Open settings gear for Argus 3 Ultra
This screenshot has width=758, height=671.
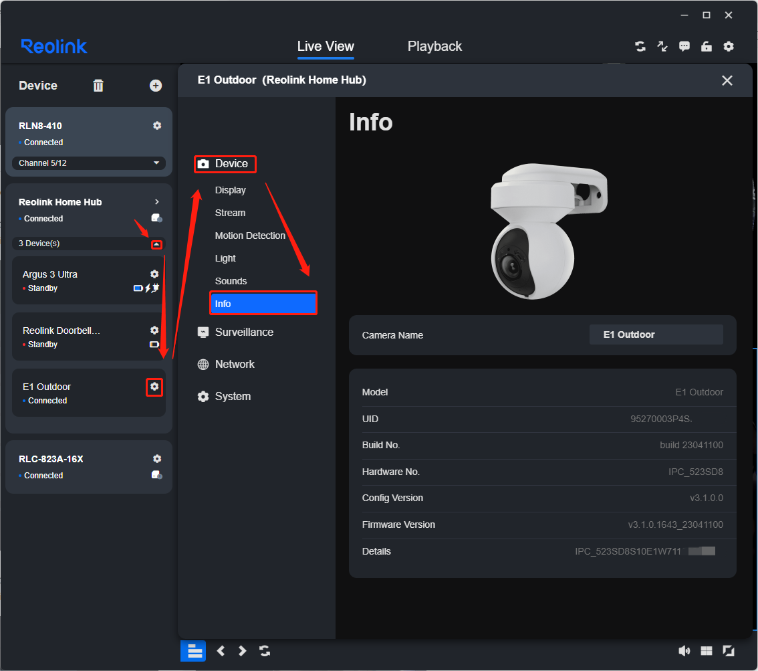click(x=154, y=274)
